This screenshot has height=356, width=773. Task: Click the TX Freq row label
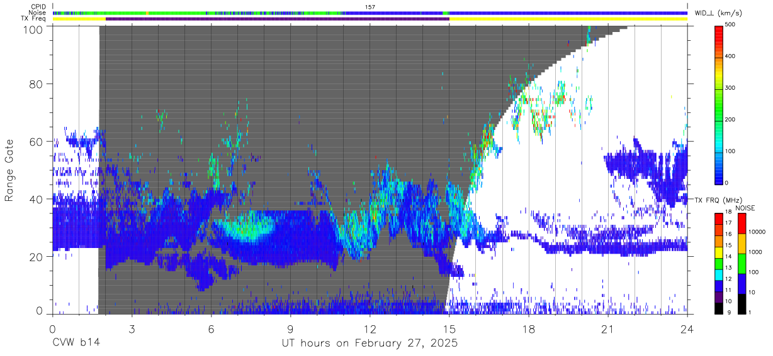coord(34,19)
